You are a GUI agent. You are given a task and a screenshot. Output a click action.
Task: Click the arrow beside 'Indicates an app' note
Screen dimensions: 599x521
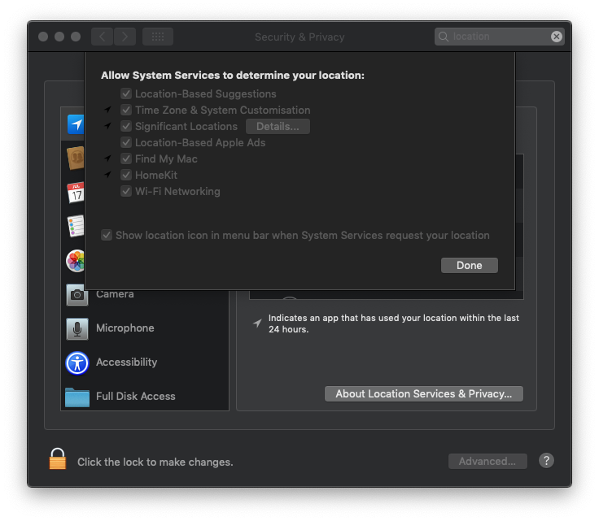point(257,323)
